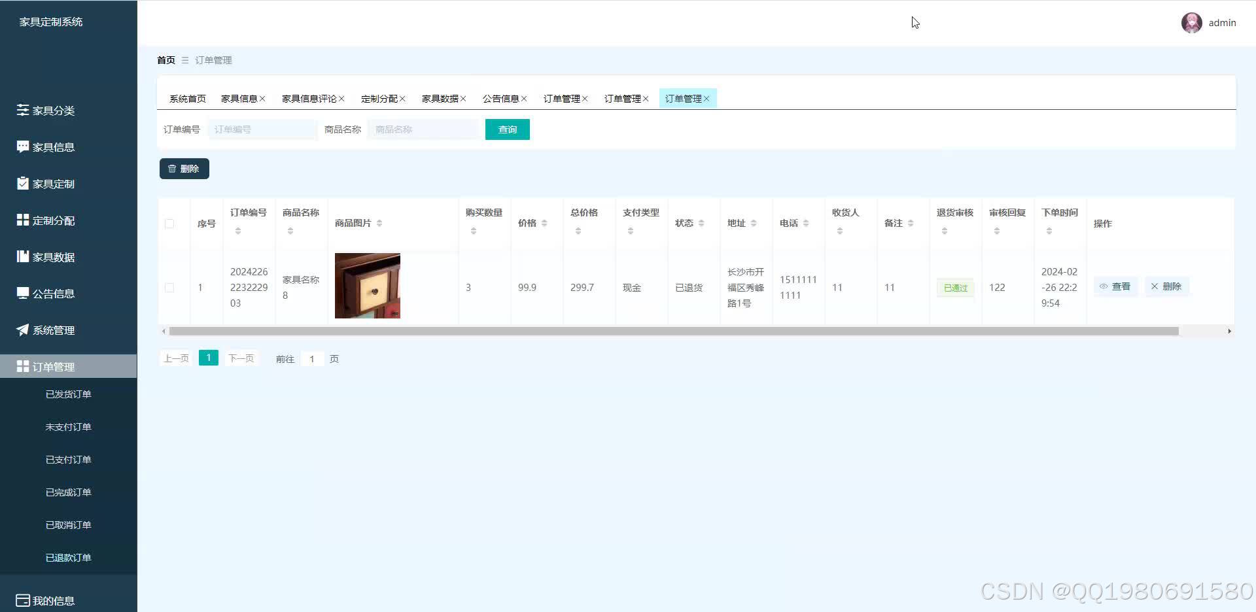
Task: Click the 查询 search button
Action: [507, 129]
